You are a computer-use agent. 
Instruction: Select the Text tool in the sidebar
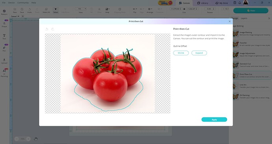[x=4, y=36]
